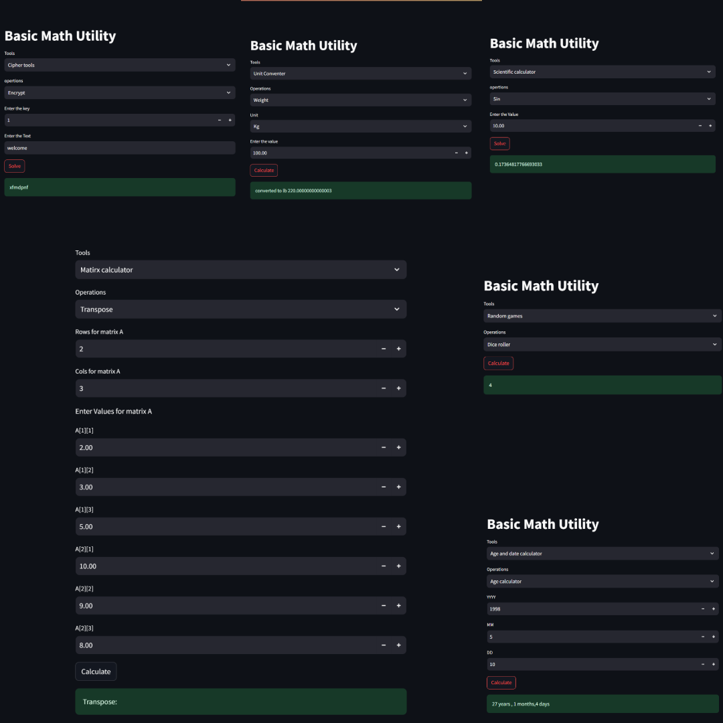Decrement Cols for matrix A with minus
Image resolution: width=723 pixels, height=723 pixels.
tap(384, 388)
